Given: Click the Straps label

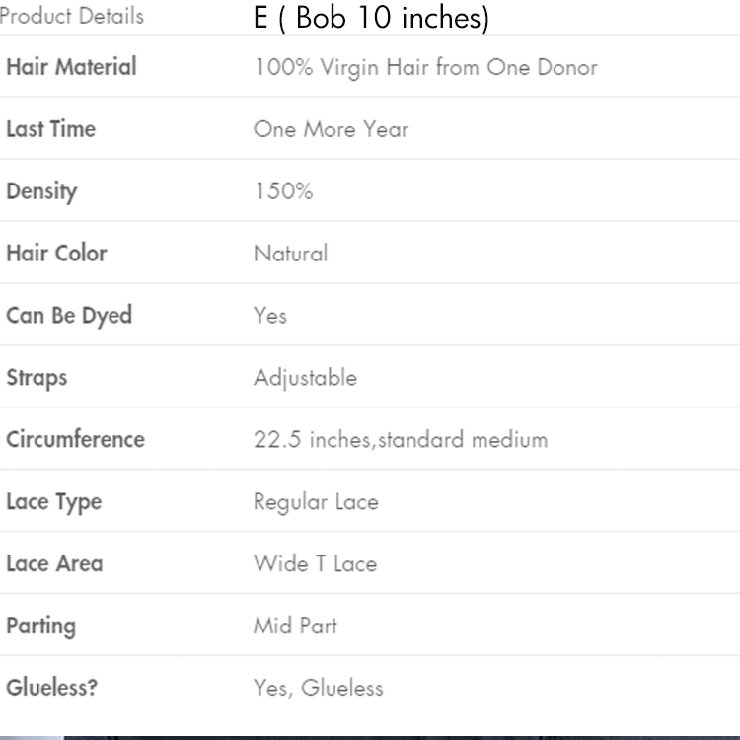Looking at the screenshot, I should click(37, 377).
